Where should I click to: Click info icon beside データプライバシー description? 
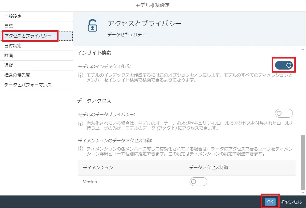(81, 123)
